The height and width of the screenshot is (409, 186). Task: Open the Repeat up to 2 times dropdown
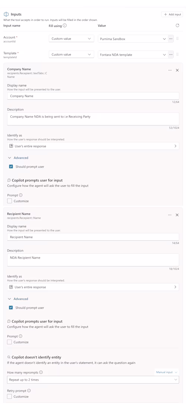click(x=93, y=380)
